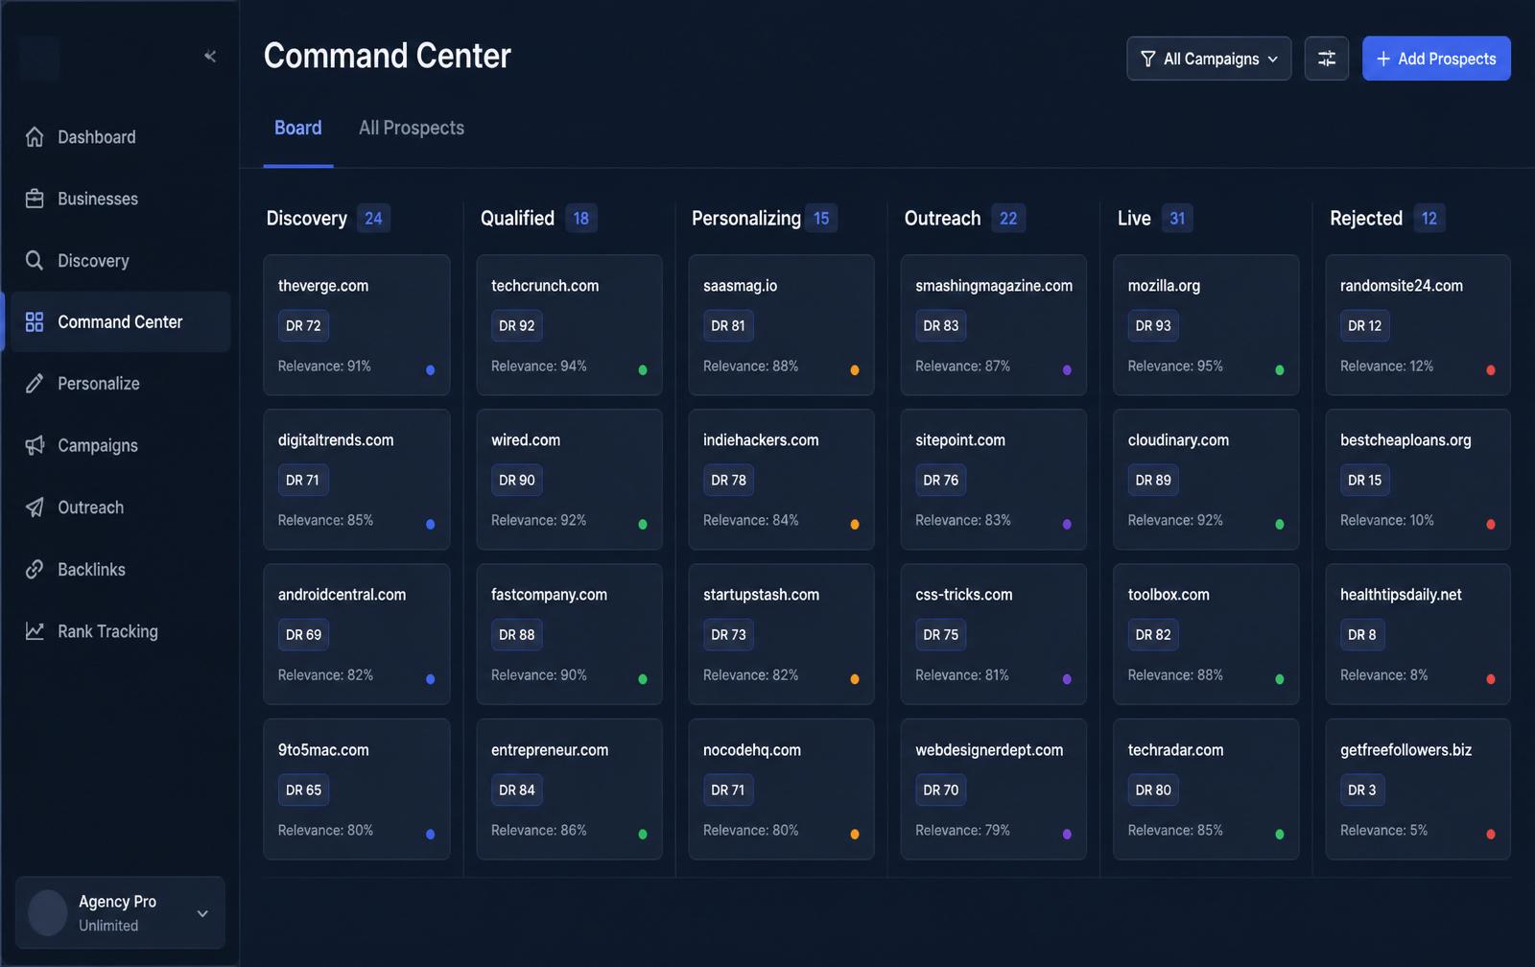Open Dashboard in the sidebar

120,137
